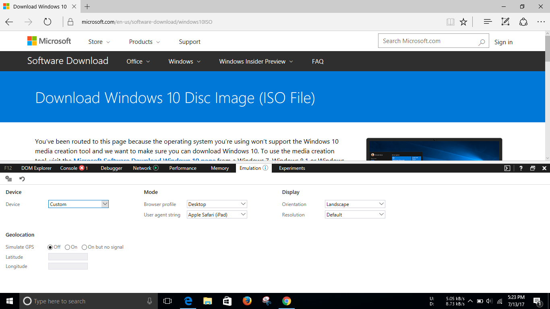Expand the Windows dropdown in navigation
550x309 pixels.
tap(184, 62)
